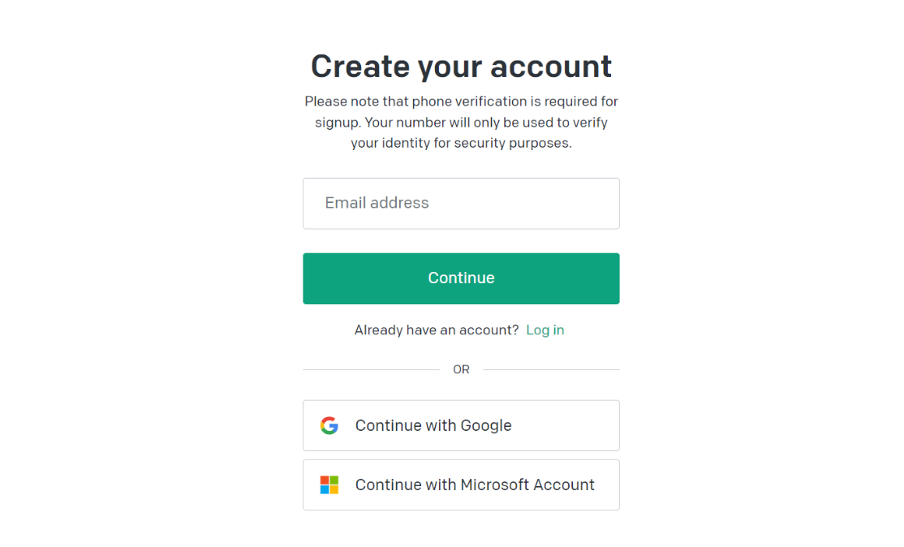Click the 'Create your account' heading
Image resolution: width=904 pixels, height=547 pixels.
coord(461,67)
